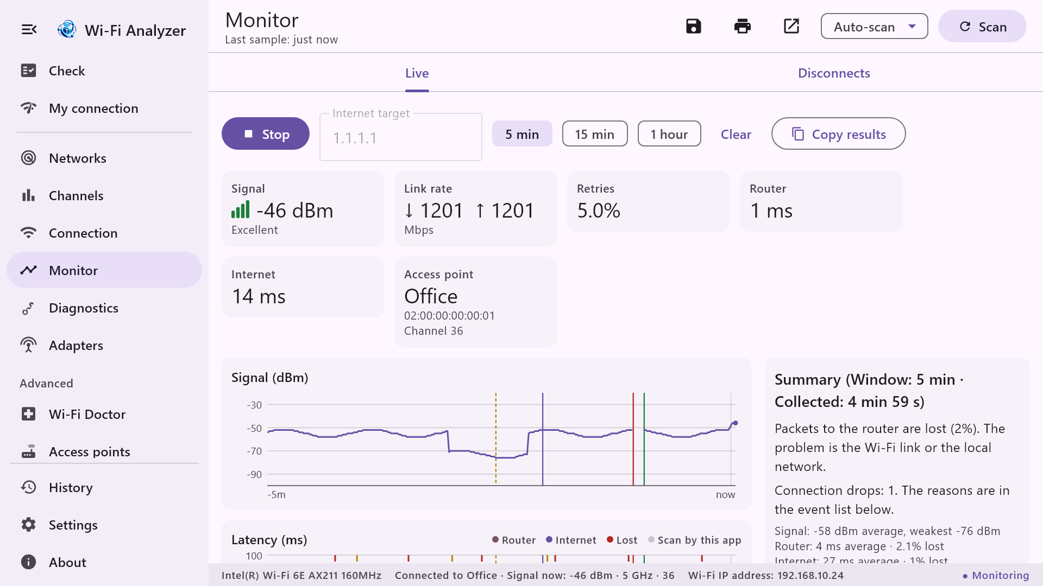Collapse the sidebar with the menu icon
Screen dimensions: 1043x586
pos(29,29)
